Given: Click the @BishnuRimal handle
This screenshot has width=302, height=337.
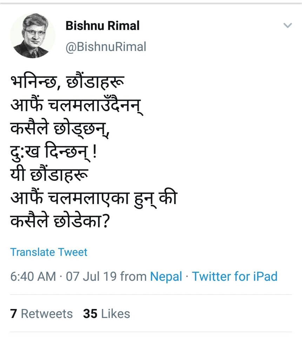Looking at the screenshot, I should 105,46.
